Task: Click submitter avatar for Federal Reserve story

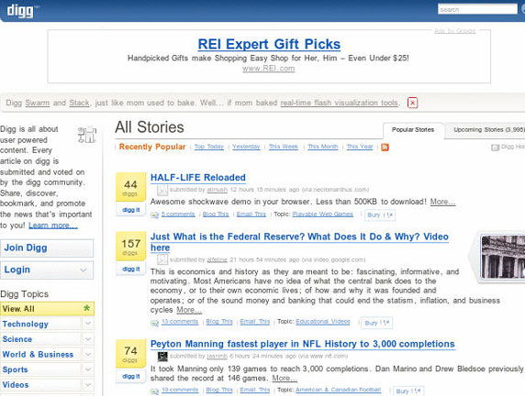Action: tap(162, 259)
